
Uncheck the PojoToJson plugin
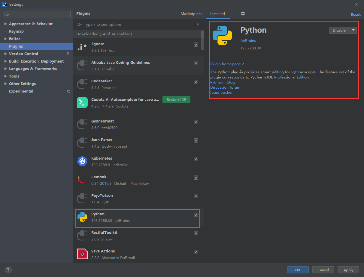click(196, 196)
